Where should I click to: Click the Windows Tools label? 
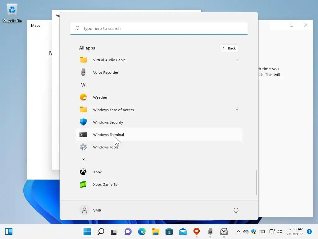point(106,147)
